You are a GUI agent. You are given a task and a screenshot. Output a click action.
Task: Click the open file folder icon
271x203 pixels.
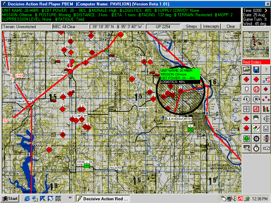pos(247,70)
